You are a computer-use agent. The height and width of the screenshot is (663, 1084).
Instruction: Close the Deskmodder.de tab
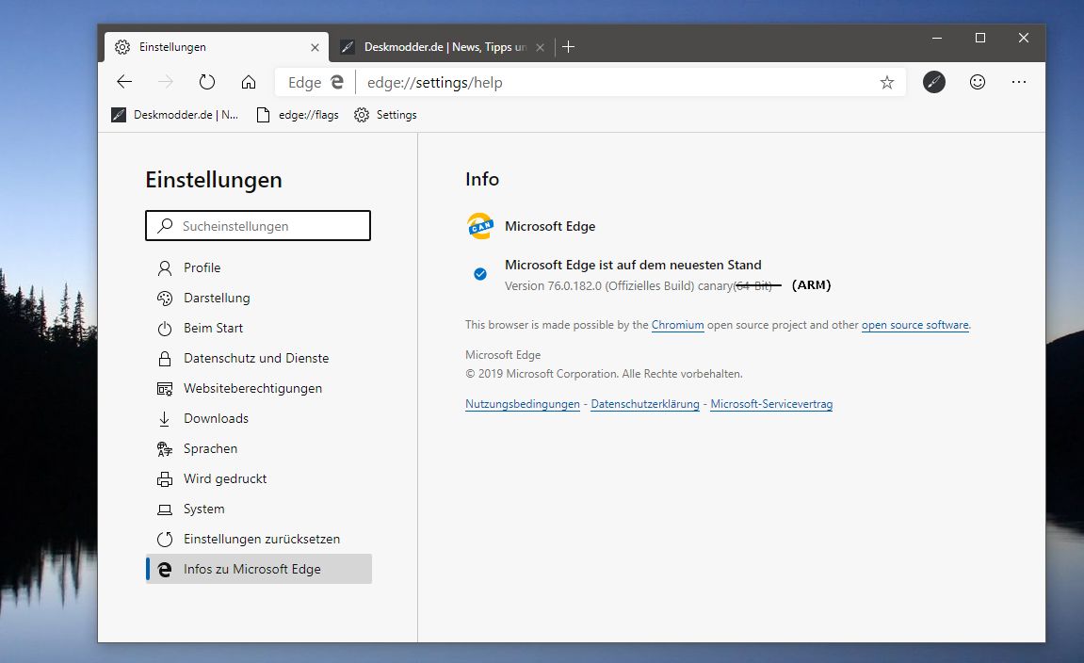pyautogui.click(x=540, y=47)
